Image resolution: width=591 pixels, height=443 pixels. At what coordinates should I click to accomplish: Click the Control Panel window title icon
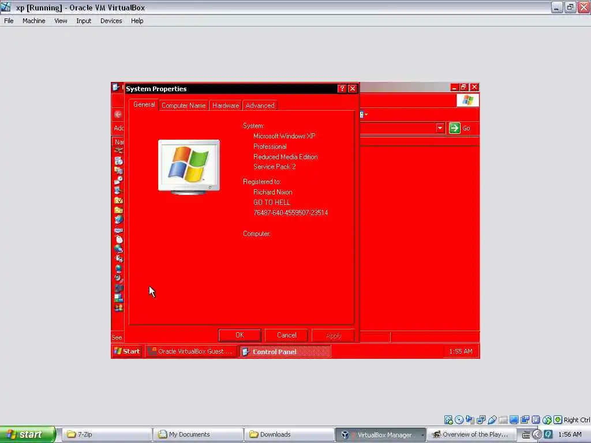pos(115,88)
